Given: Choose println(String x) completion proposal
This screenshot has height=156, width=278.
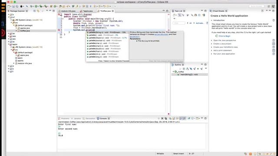Looking at the screenshot, I should tap(107, 32).
